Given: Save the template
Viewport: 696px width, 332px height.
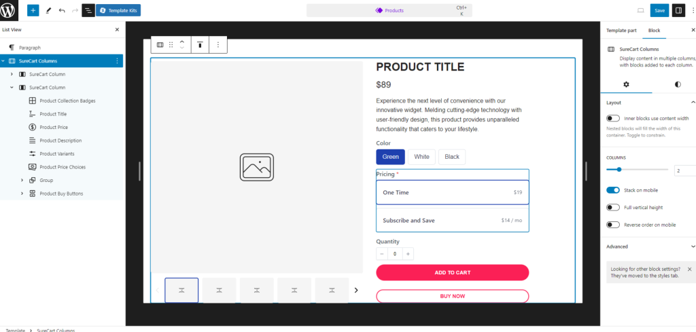Looking at the screenshot, I should click(x=659, y=10).
